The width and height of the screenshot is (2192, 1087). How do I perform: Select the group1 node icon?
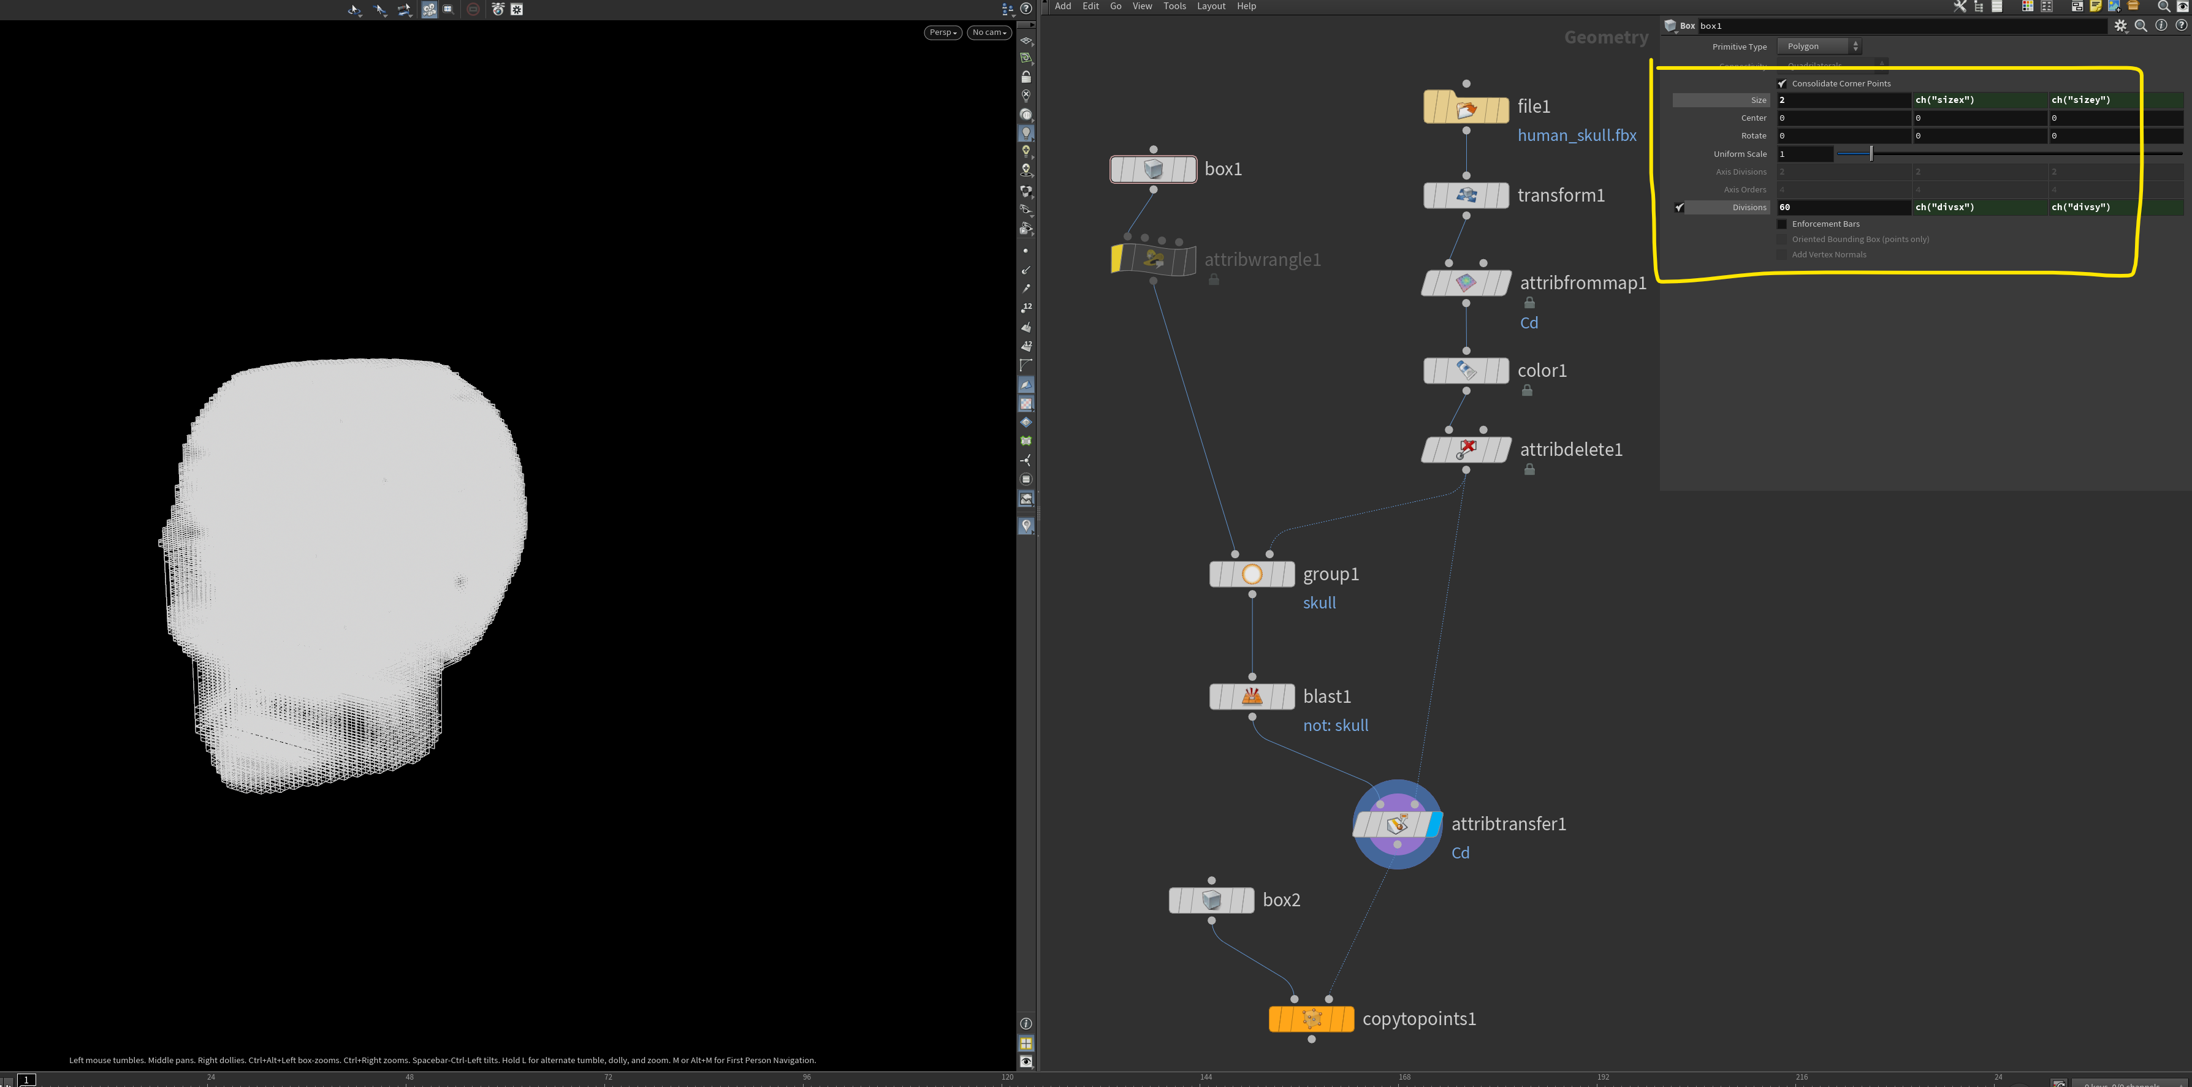pos(1252,574)
